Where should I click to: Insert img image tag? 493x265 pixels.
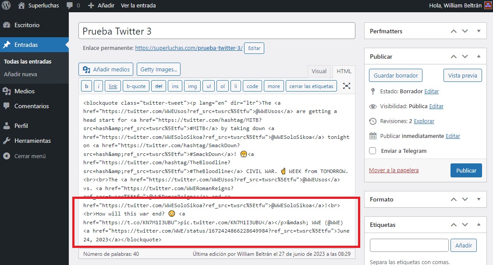point(192,86)
